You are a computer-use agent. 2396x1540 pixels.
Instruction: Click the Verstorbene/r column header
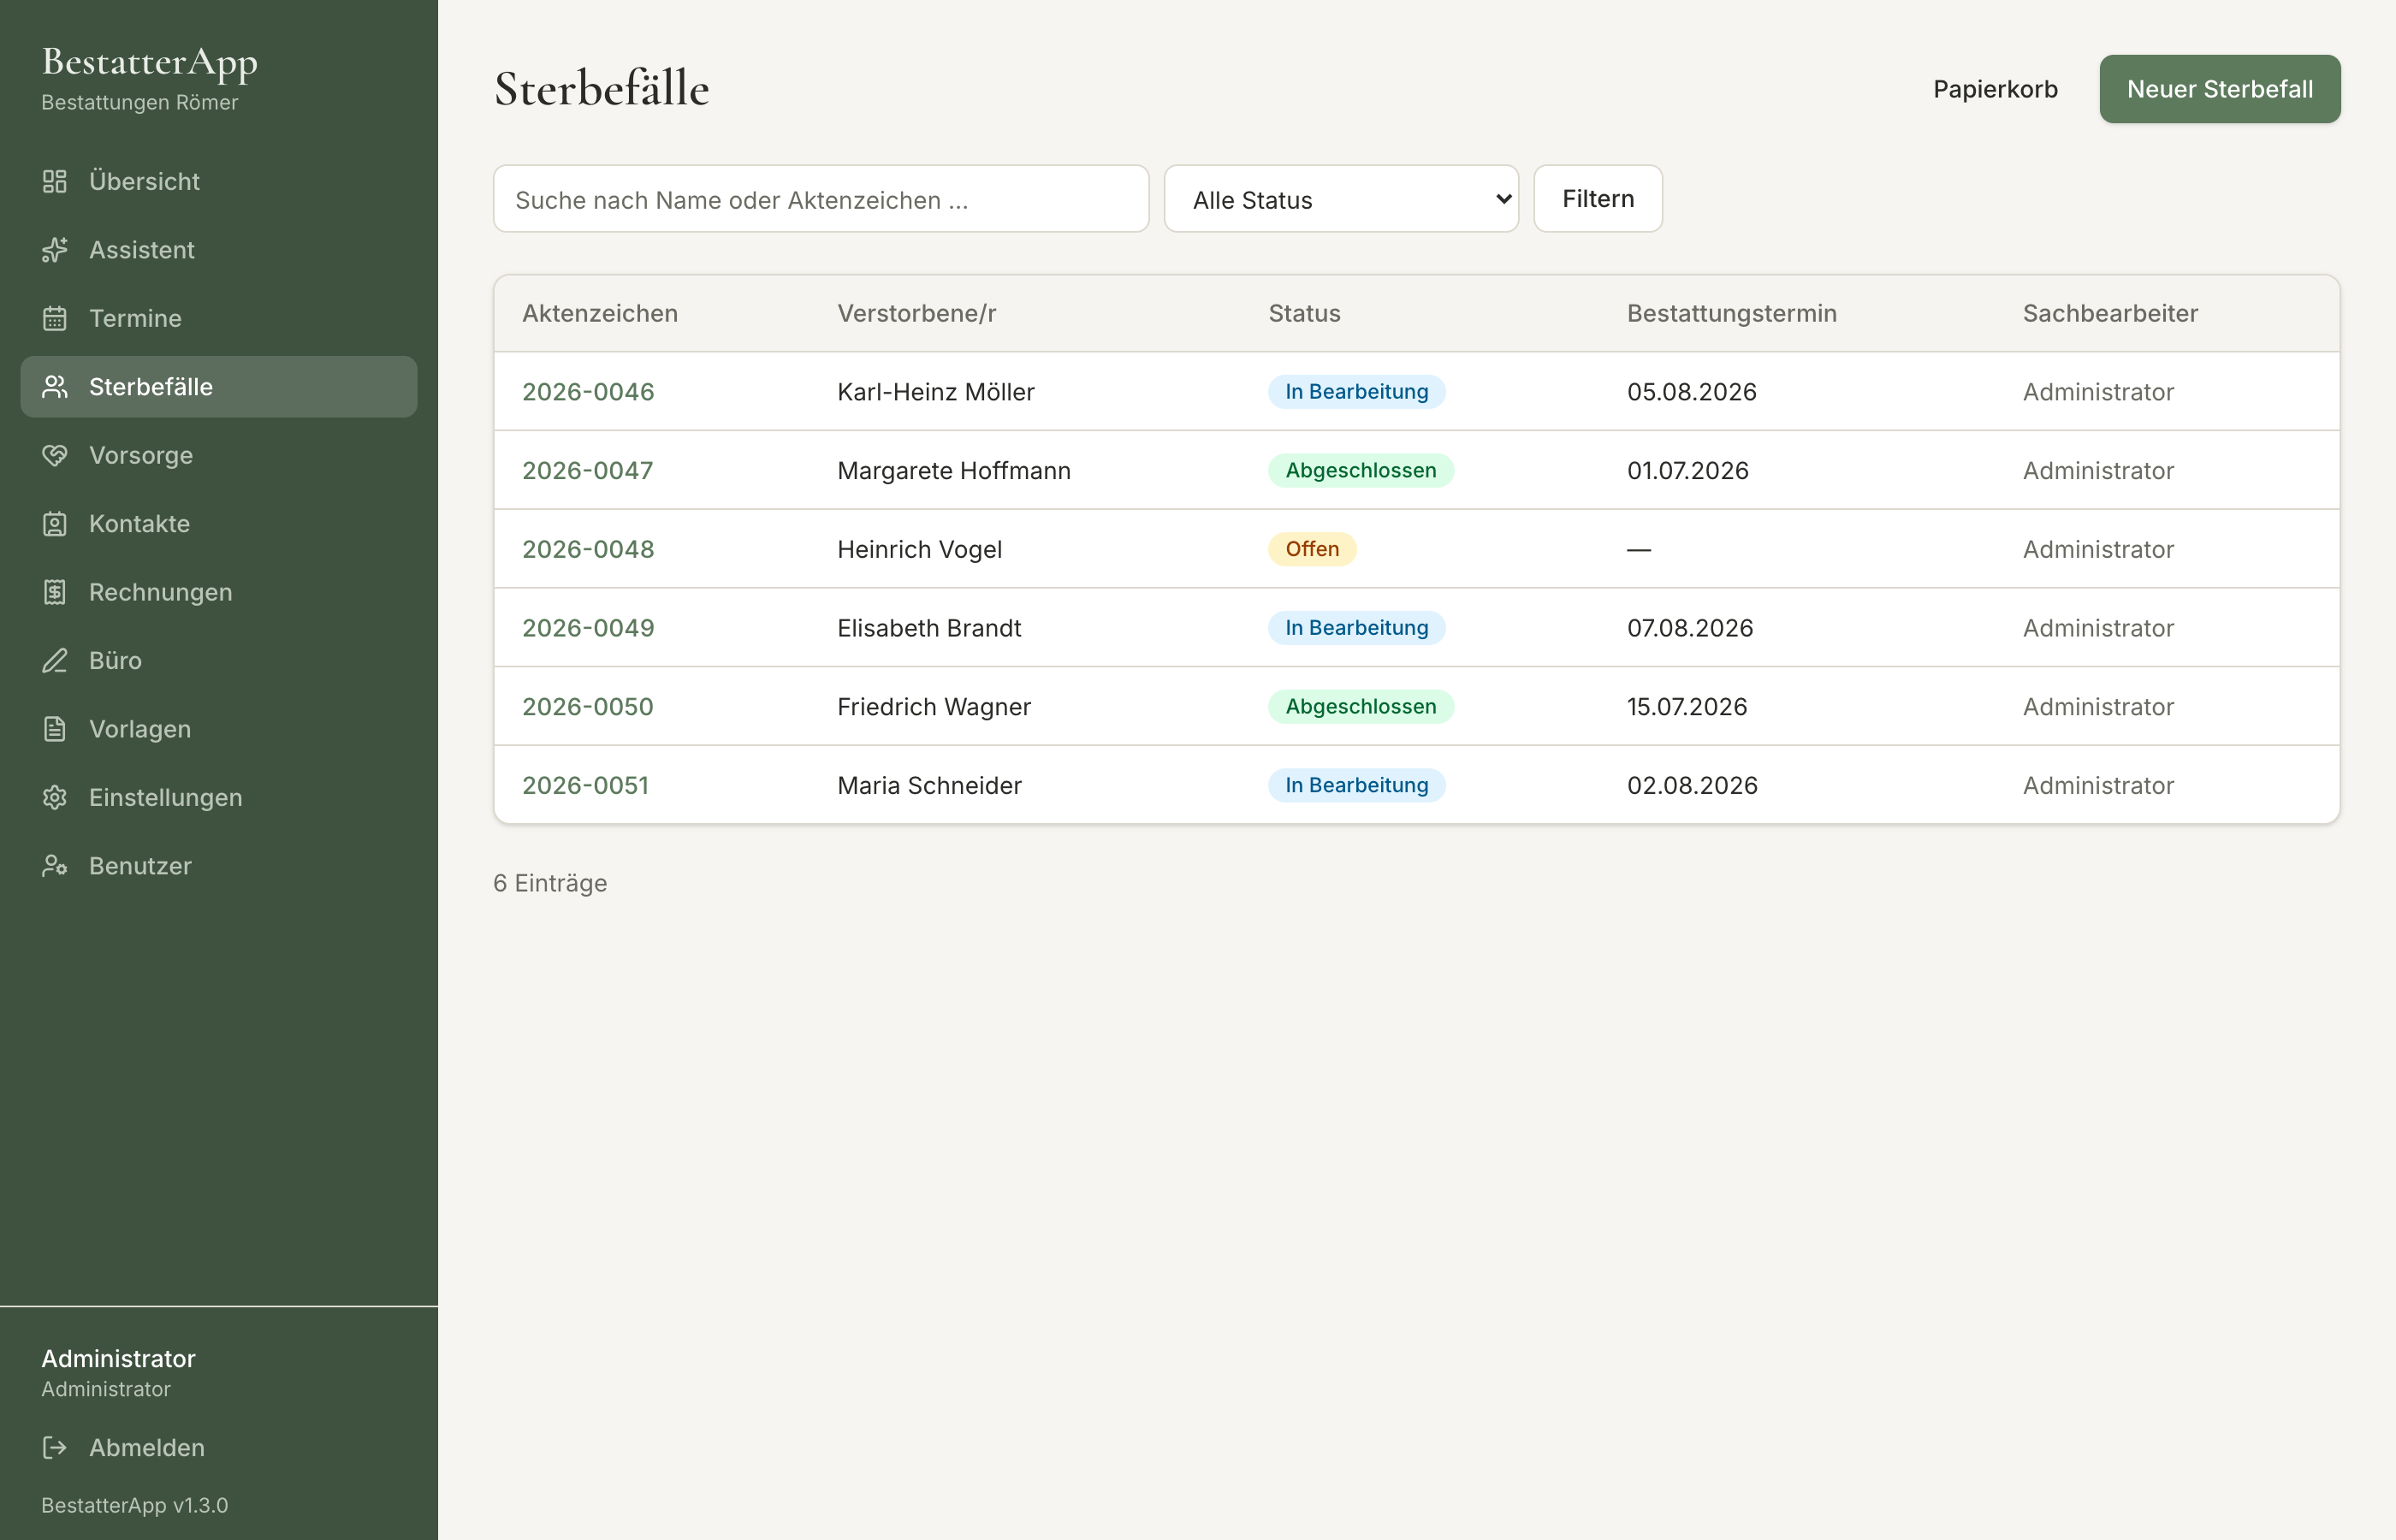[917, 313]
